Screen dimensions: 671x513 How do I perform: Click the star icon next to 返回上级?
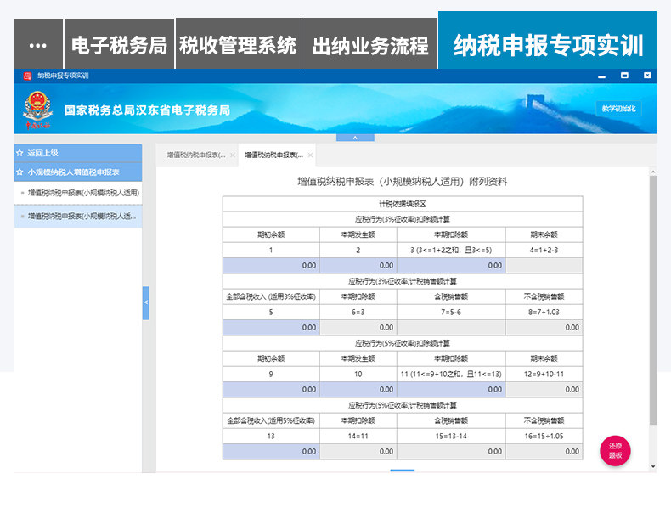coord(20,153)
